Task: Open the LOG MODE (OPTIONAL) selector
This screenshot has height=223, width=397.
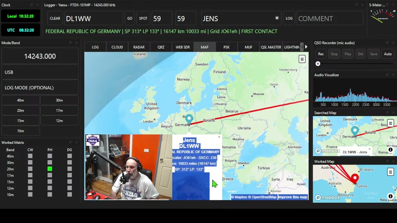Action: pos(40,88)
